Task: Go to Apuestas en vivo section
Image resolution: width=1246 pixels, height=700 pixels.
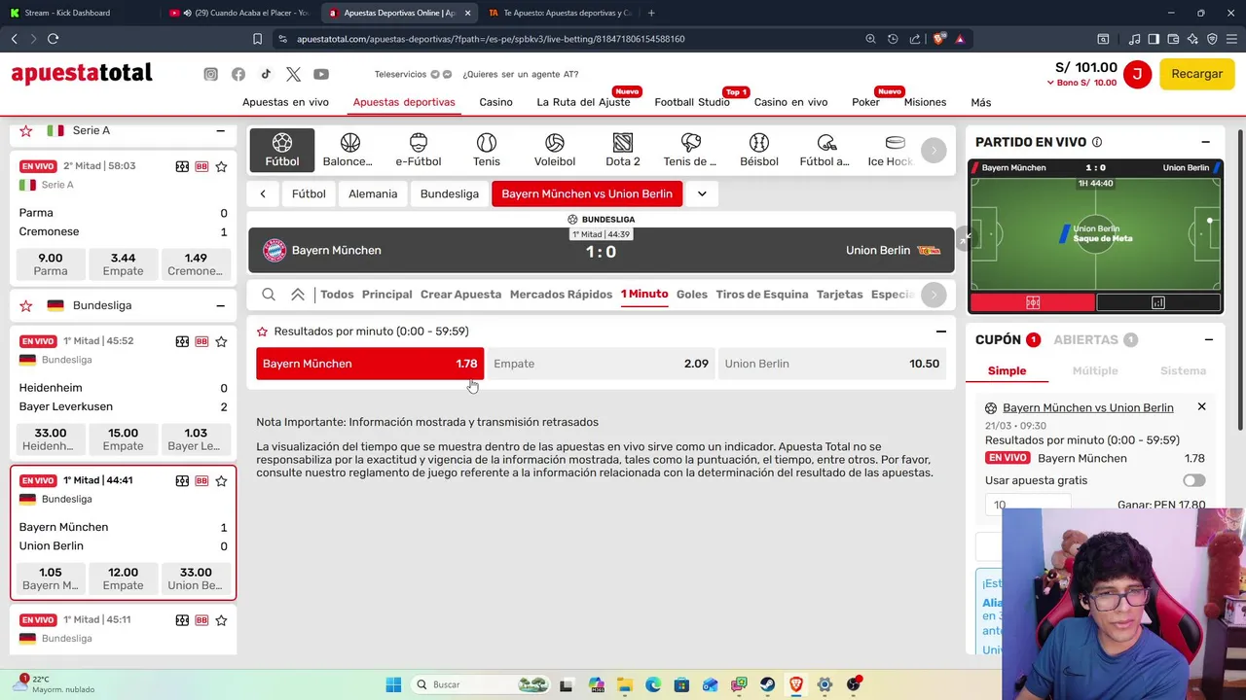Action: (x=285, y=102)
